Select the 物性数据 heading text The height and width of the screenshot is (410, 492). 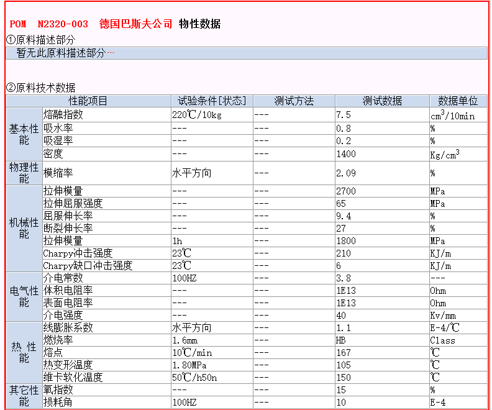click(199, 24)
